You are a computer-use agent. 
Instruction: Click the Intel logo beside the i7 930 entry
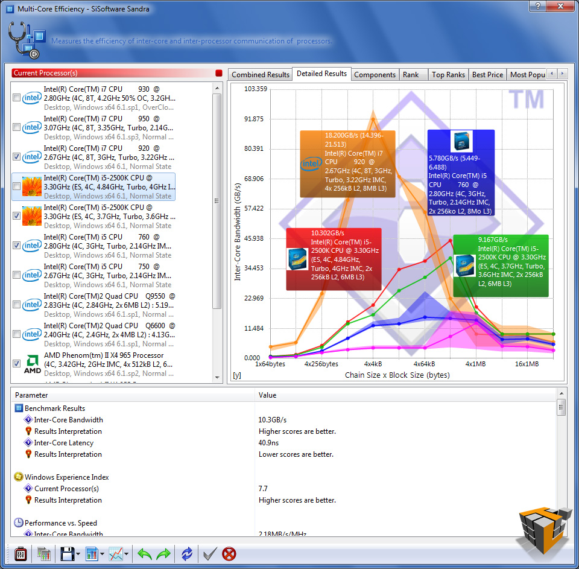[32, 98]
